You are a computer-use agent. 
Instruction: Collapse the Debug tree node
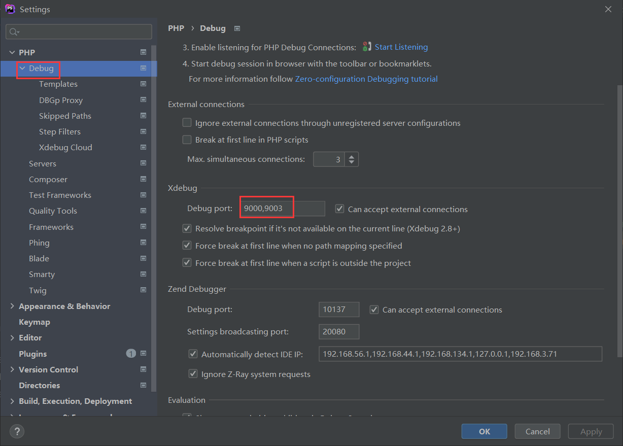coord(22,68)
